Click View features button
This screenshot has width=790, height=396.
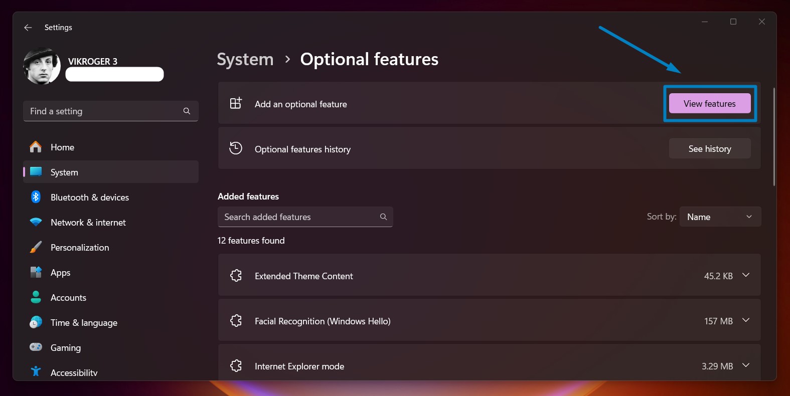tap(710, 103)
